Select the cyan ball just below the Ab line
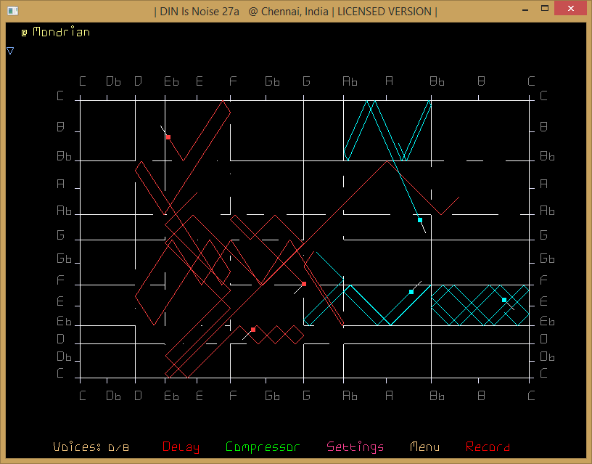Viewport: 592px width, 464px height. point(420,220)
